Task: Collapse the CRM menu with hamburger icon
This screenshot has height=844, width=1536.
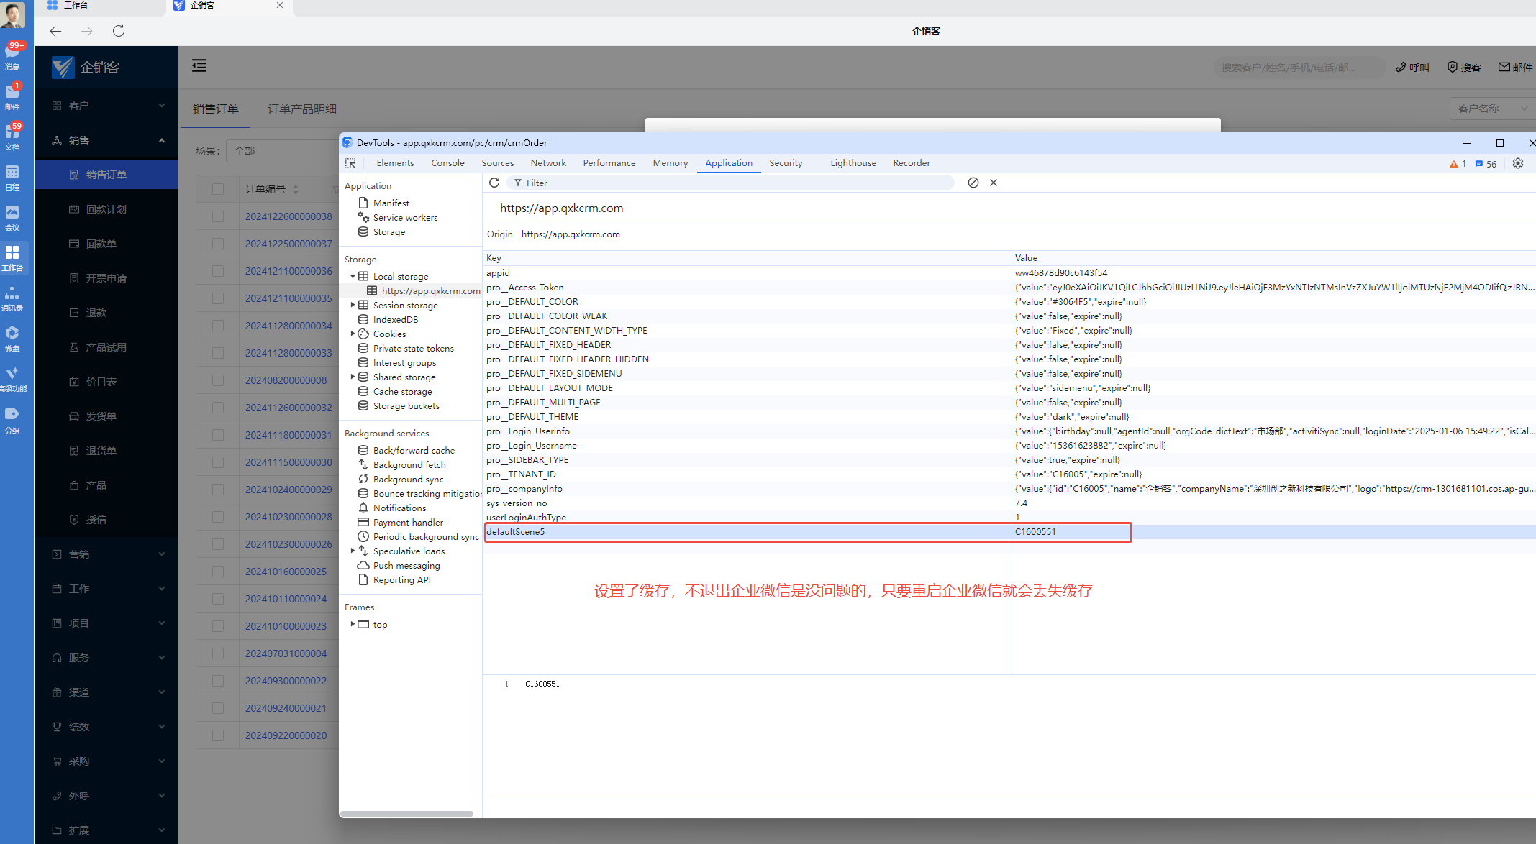Action: click(199, 66)
